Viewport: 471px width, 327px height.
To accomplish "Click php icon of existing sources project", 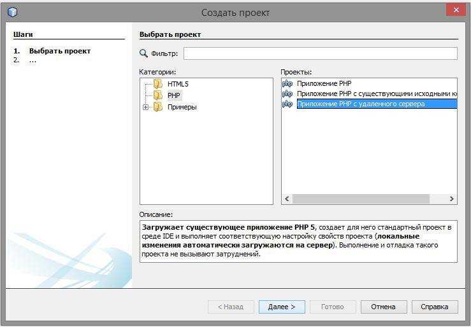I will pyautogui.click(x=287, y=94).
